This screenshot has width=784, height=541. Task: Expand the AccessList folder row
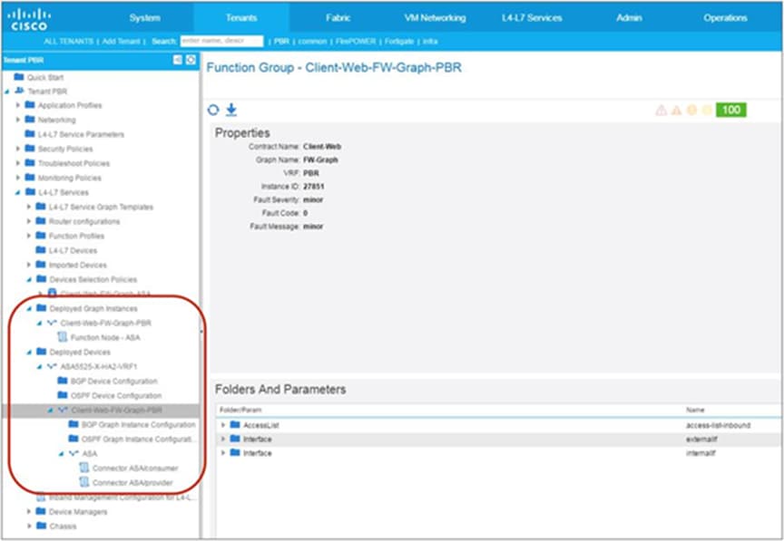(x=223, y=425)
